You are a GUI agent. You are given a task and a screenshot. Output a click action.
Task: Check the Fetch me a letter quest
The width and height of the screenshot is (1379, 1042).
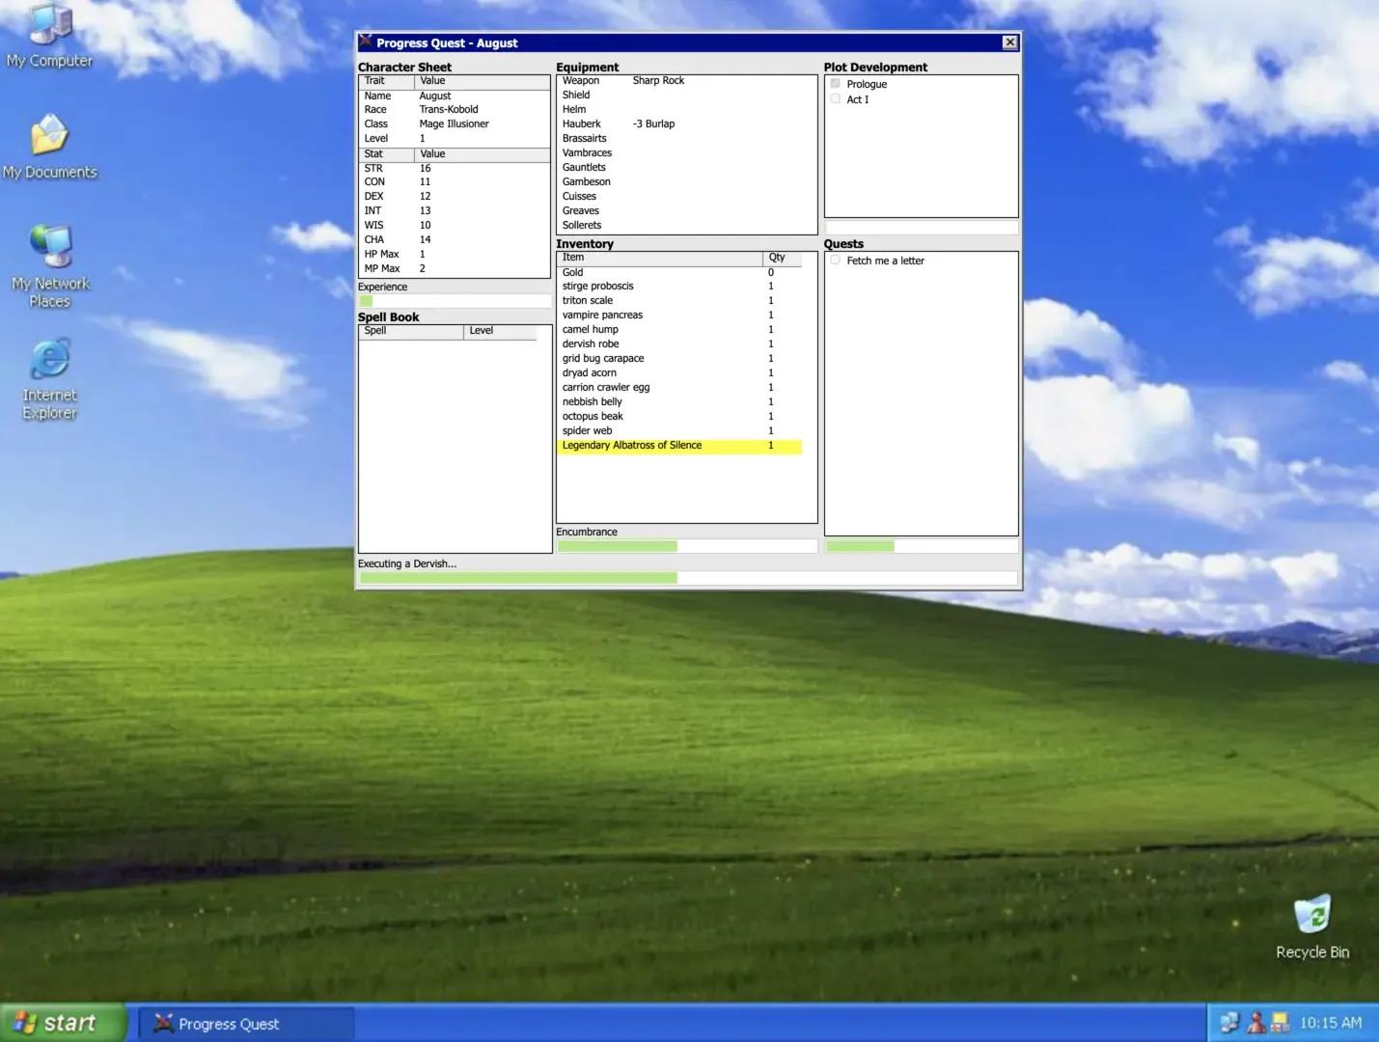click(836, 260)
